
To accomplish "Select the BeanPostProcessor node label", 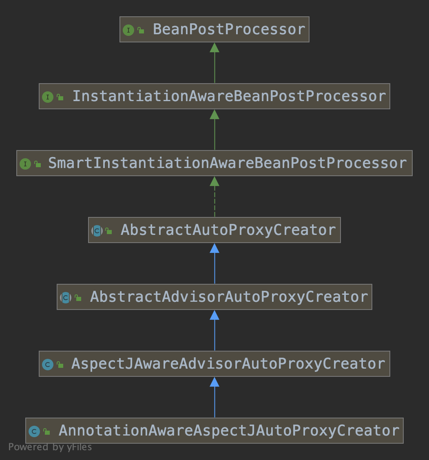I will [x=229, y=29].
